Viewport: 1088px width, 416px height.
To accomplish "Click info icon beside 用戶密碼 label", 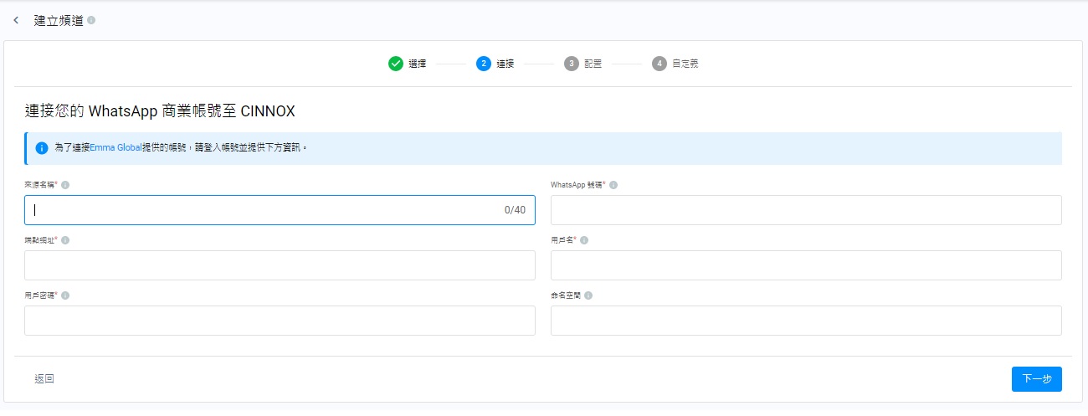I will 65,295.
